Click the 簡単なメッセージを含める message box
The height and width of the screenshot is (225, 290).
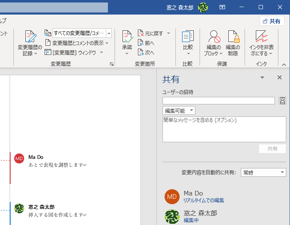[224, 129]
